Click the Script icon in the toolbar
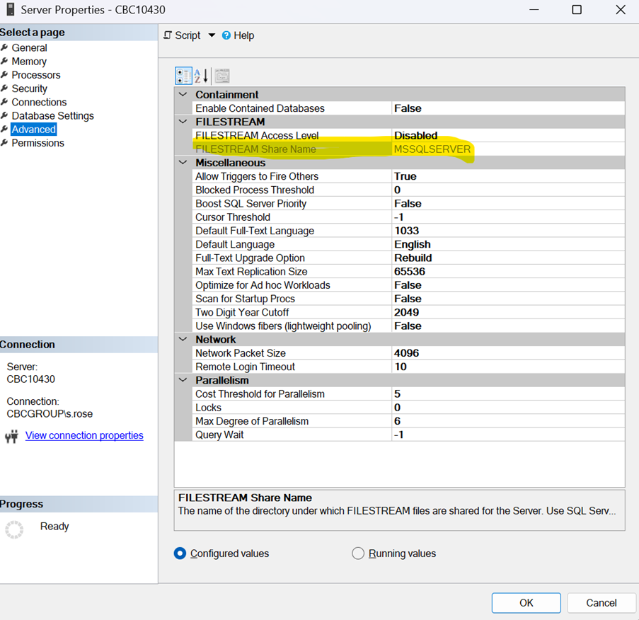This screenshot has height=620, width=639. pyautogui.click(x=168, y=35)
